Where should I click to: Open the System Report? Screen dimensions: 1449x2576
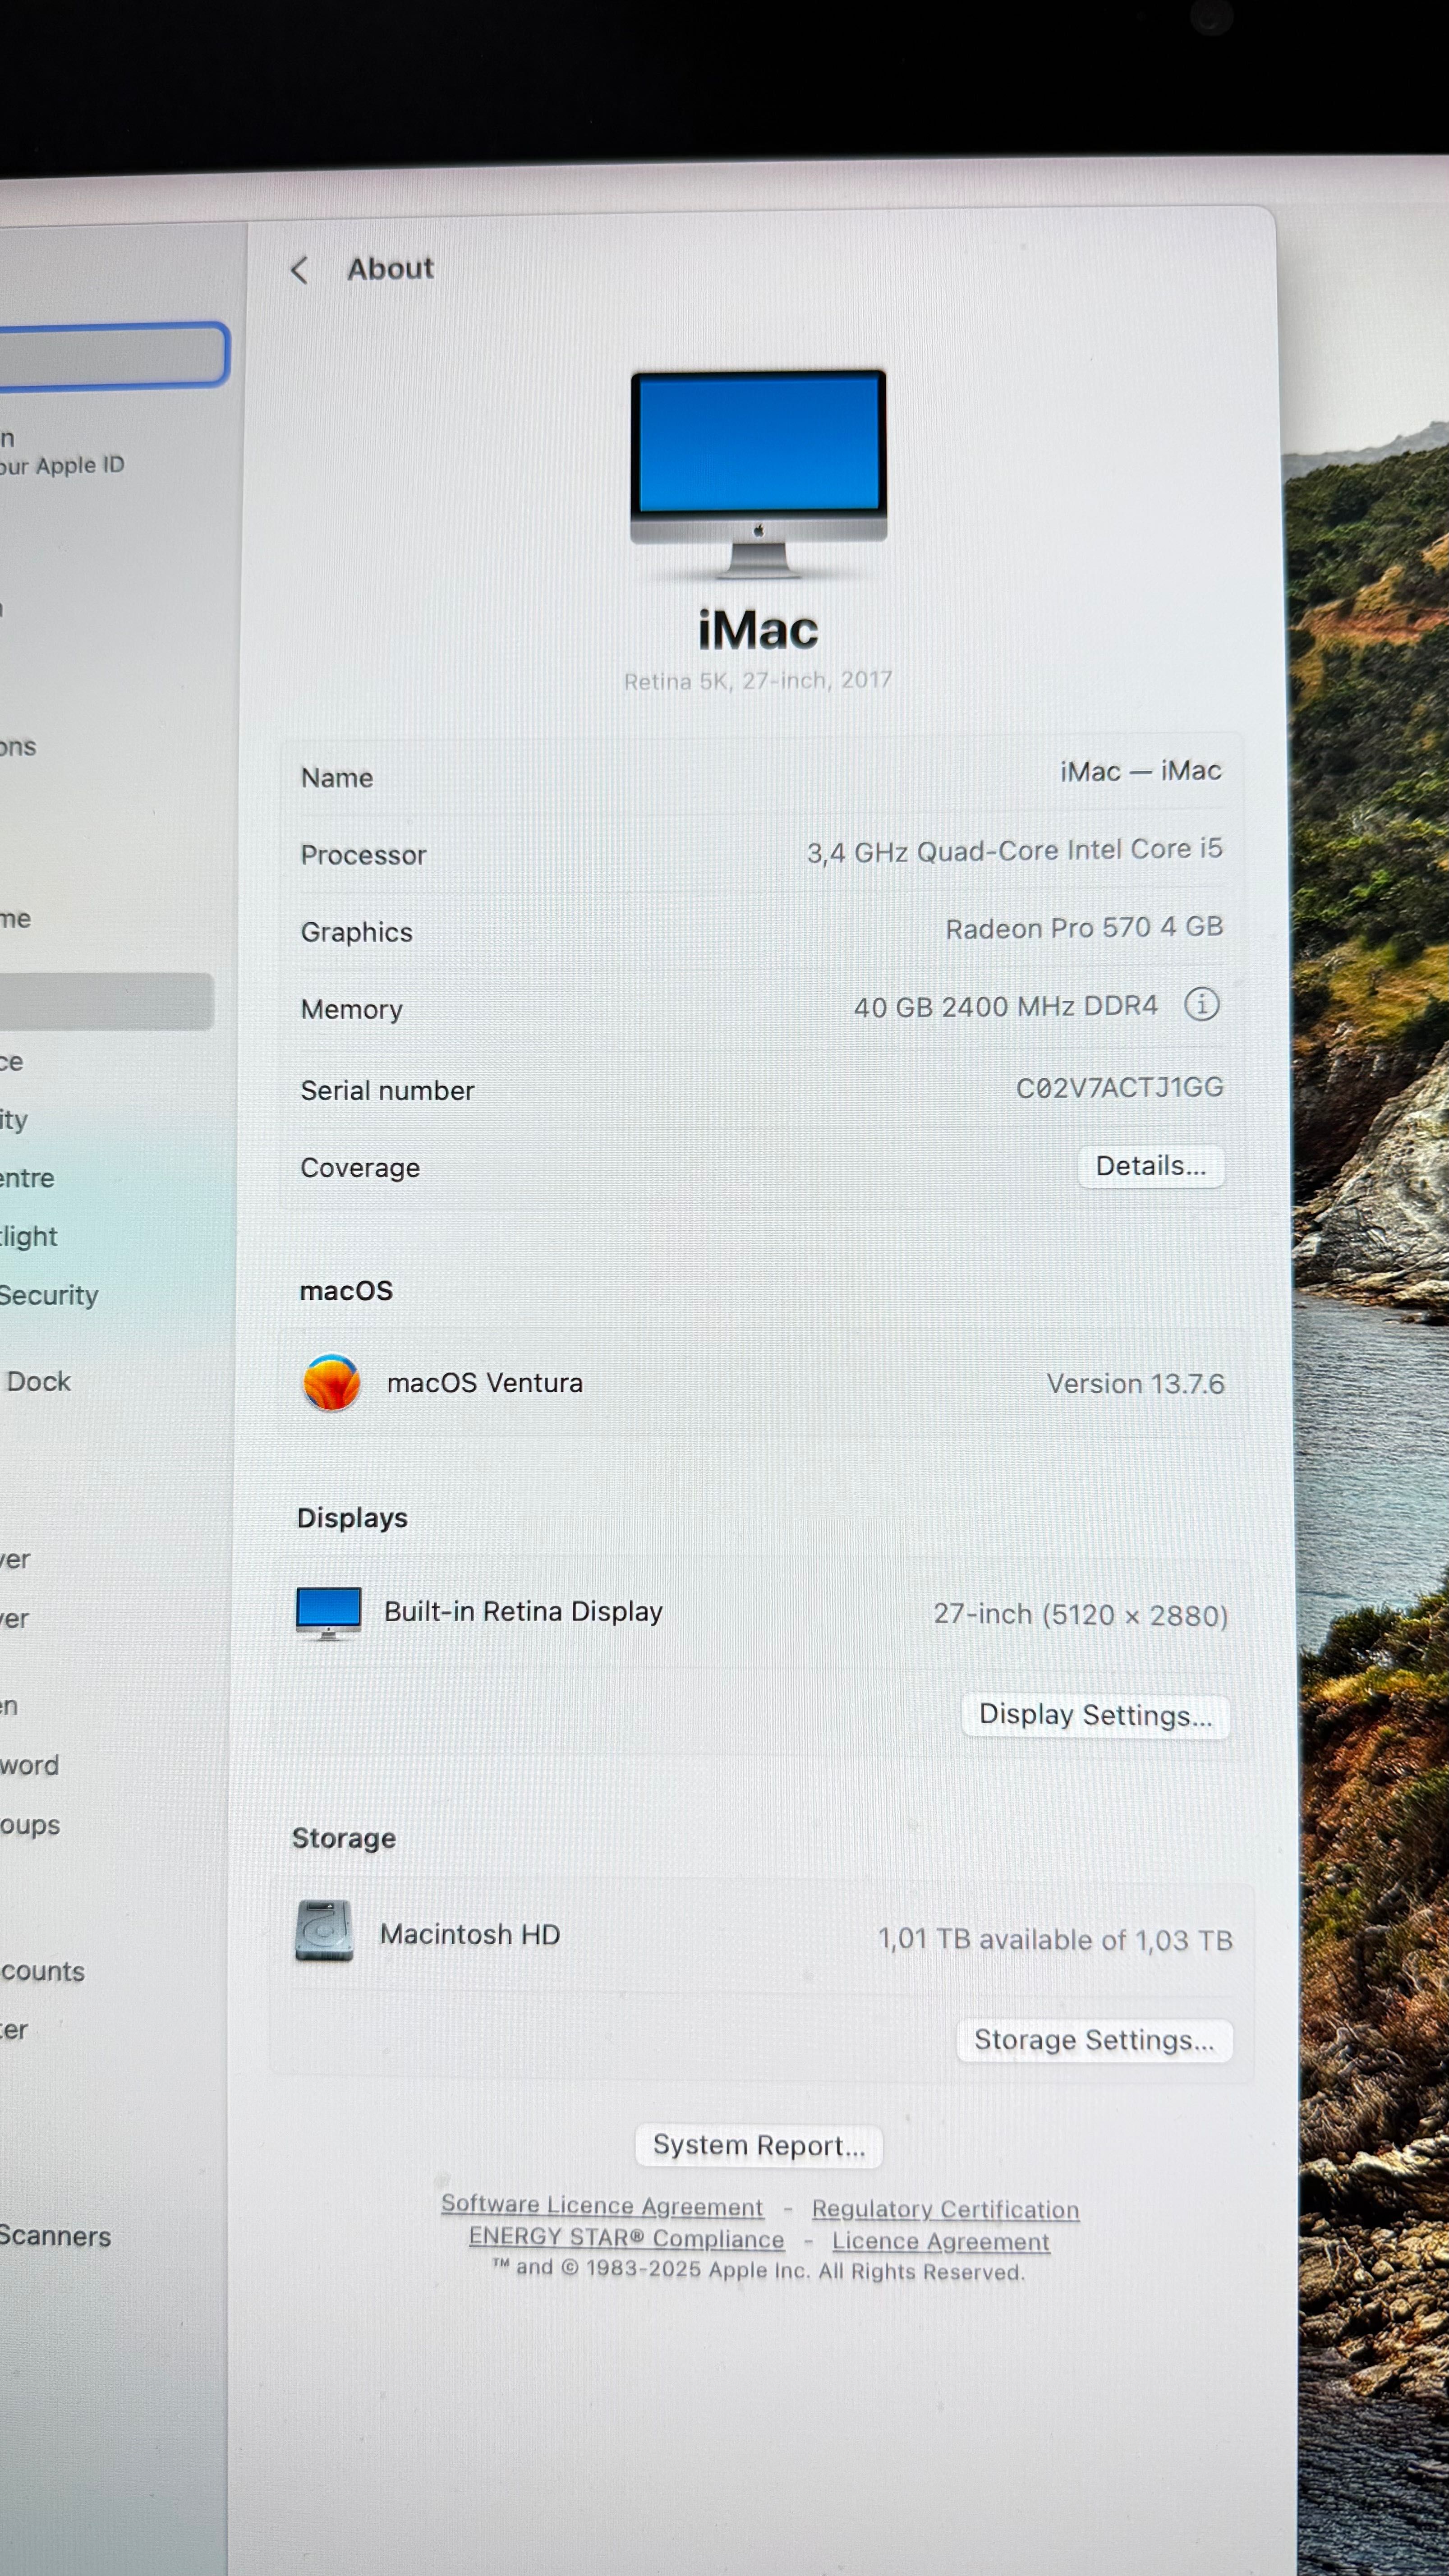(759, 2146)
